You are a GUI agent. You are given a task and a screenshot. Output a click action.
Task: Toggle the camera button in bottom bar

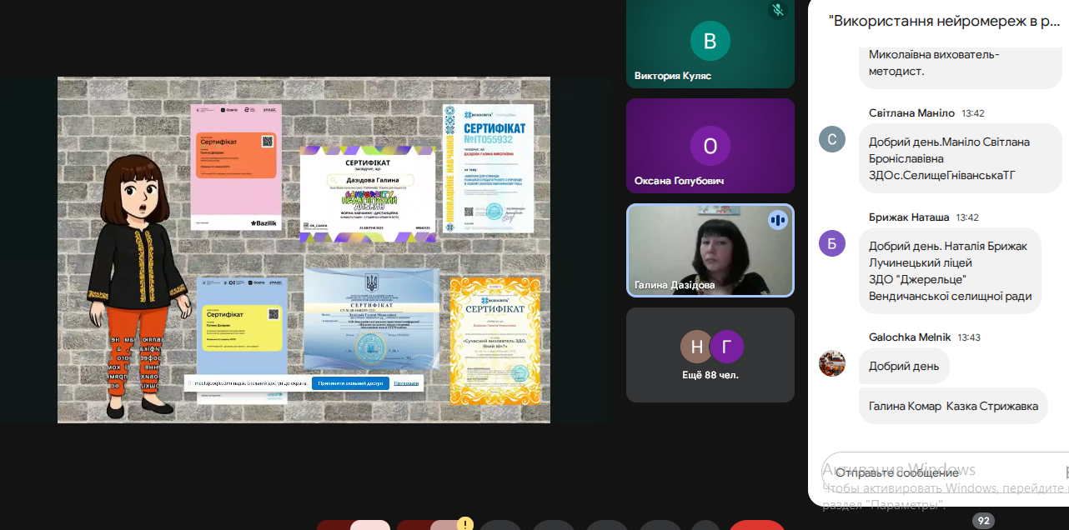coord(450,526)
